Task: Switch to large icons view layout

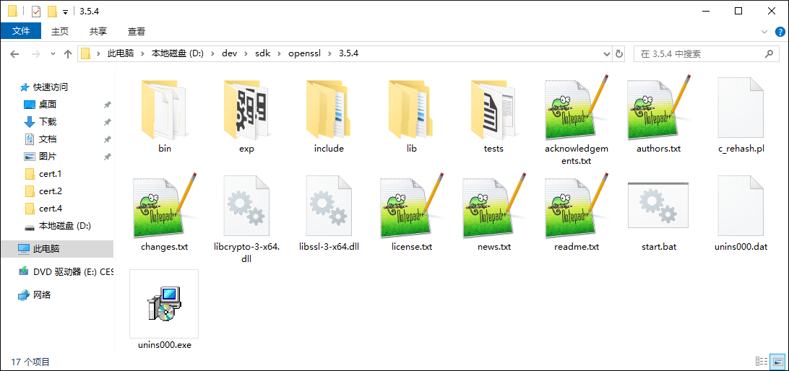Action: [777, 361]
